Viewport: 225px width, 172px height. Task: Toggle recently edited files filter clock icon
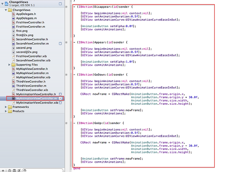(x=9, y=170)
